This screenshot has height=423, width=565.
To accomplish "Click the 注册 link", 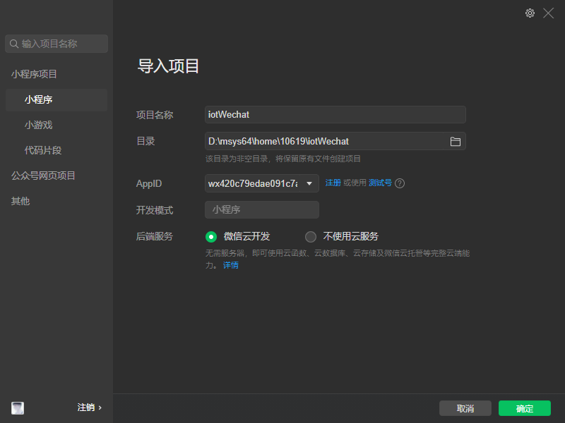I will click(x=333, y=183).
